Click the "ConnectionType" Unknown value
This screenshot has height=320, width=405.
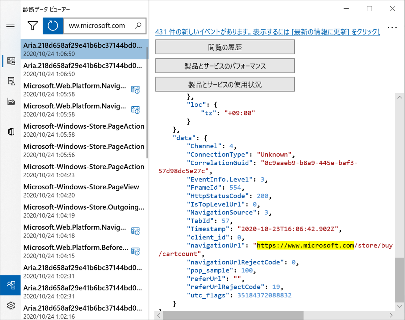[274, 155]
